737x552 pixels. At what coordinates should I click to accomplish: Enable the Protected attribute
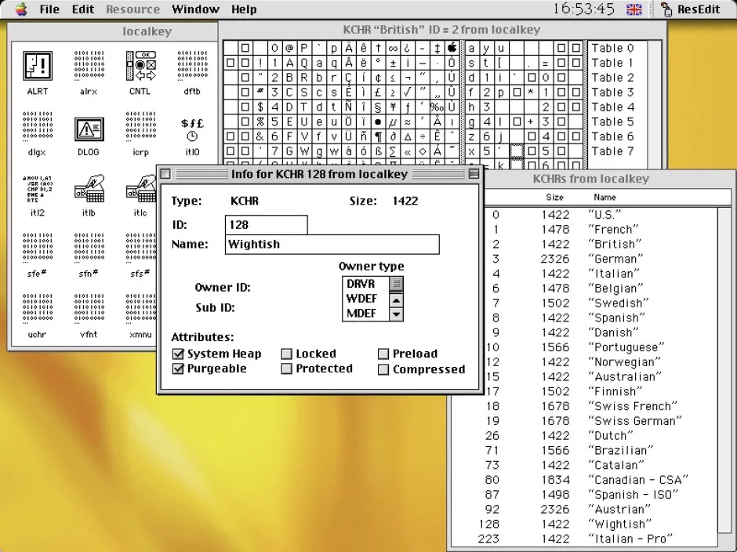click(286, 369)
